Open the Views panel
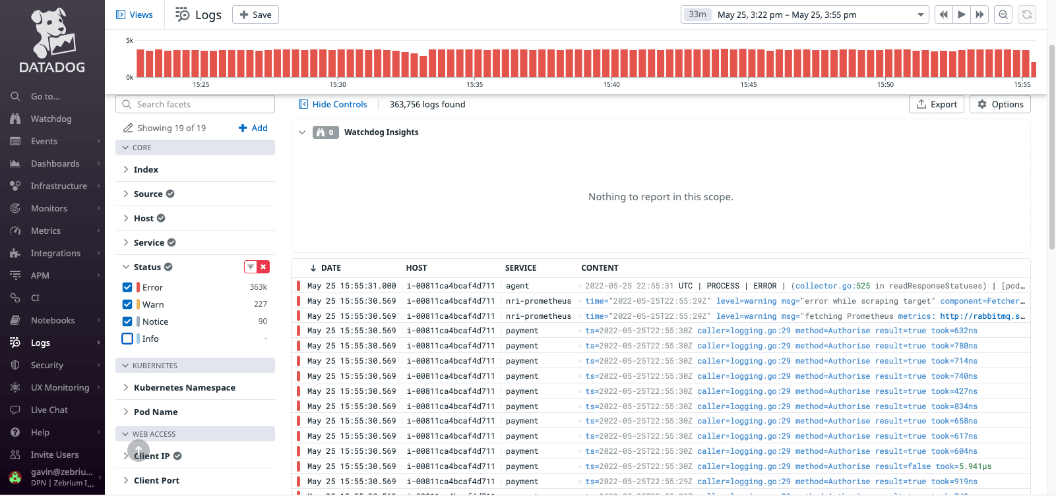 pos(135,14)
